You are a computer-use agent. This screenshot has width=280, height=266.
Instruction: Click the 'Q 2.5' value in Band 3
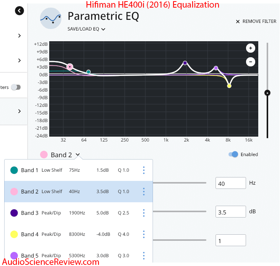(123, 213)
